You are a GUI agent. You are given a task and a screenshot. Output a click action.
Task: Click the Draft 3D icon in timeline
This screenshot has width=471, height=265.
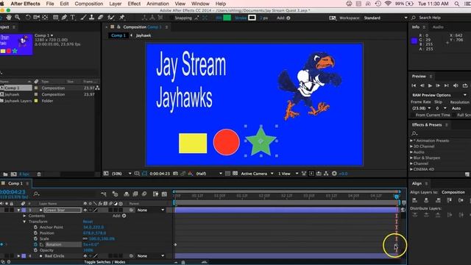(x=115, y=194)
